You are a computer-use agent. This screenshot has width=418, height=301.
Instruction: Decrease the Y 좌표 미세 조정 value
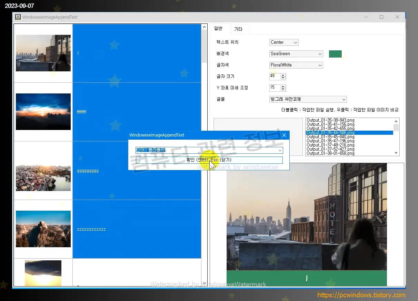click(x=283, y=90)
